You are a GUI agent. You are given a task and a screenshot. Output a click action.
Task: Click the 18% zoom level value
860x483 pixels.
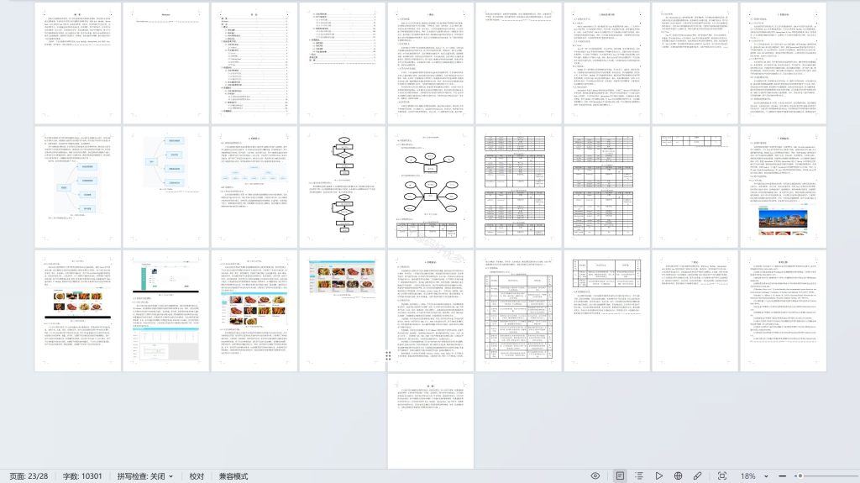click(748, 476)
